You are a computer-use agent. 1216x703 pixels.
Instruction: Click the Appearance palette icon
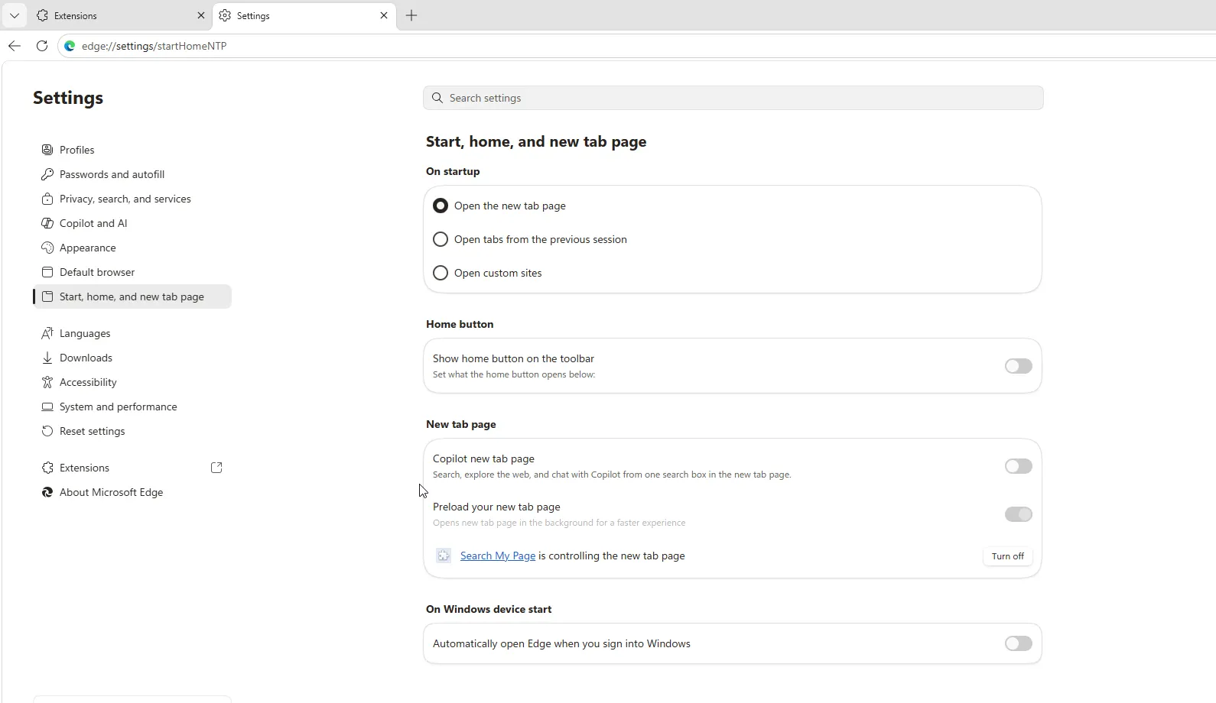coord(47,248)
